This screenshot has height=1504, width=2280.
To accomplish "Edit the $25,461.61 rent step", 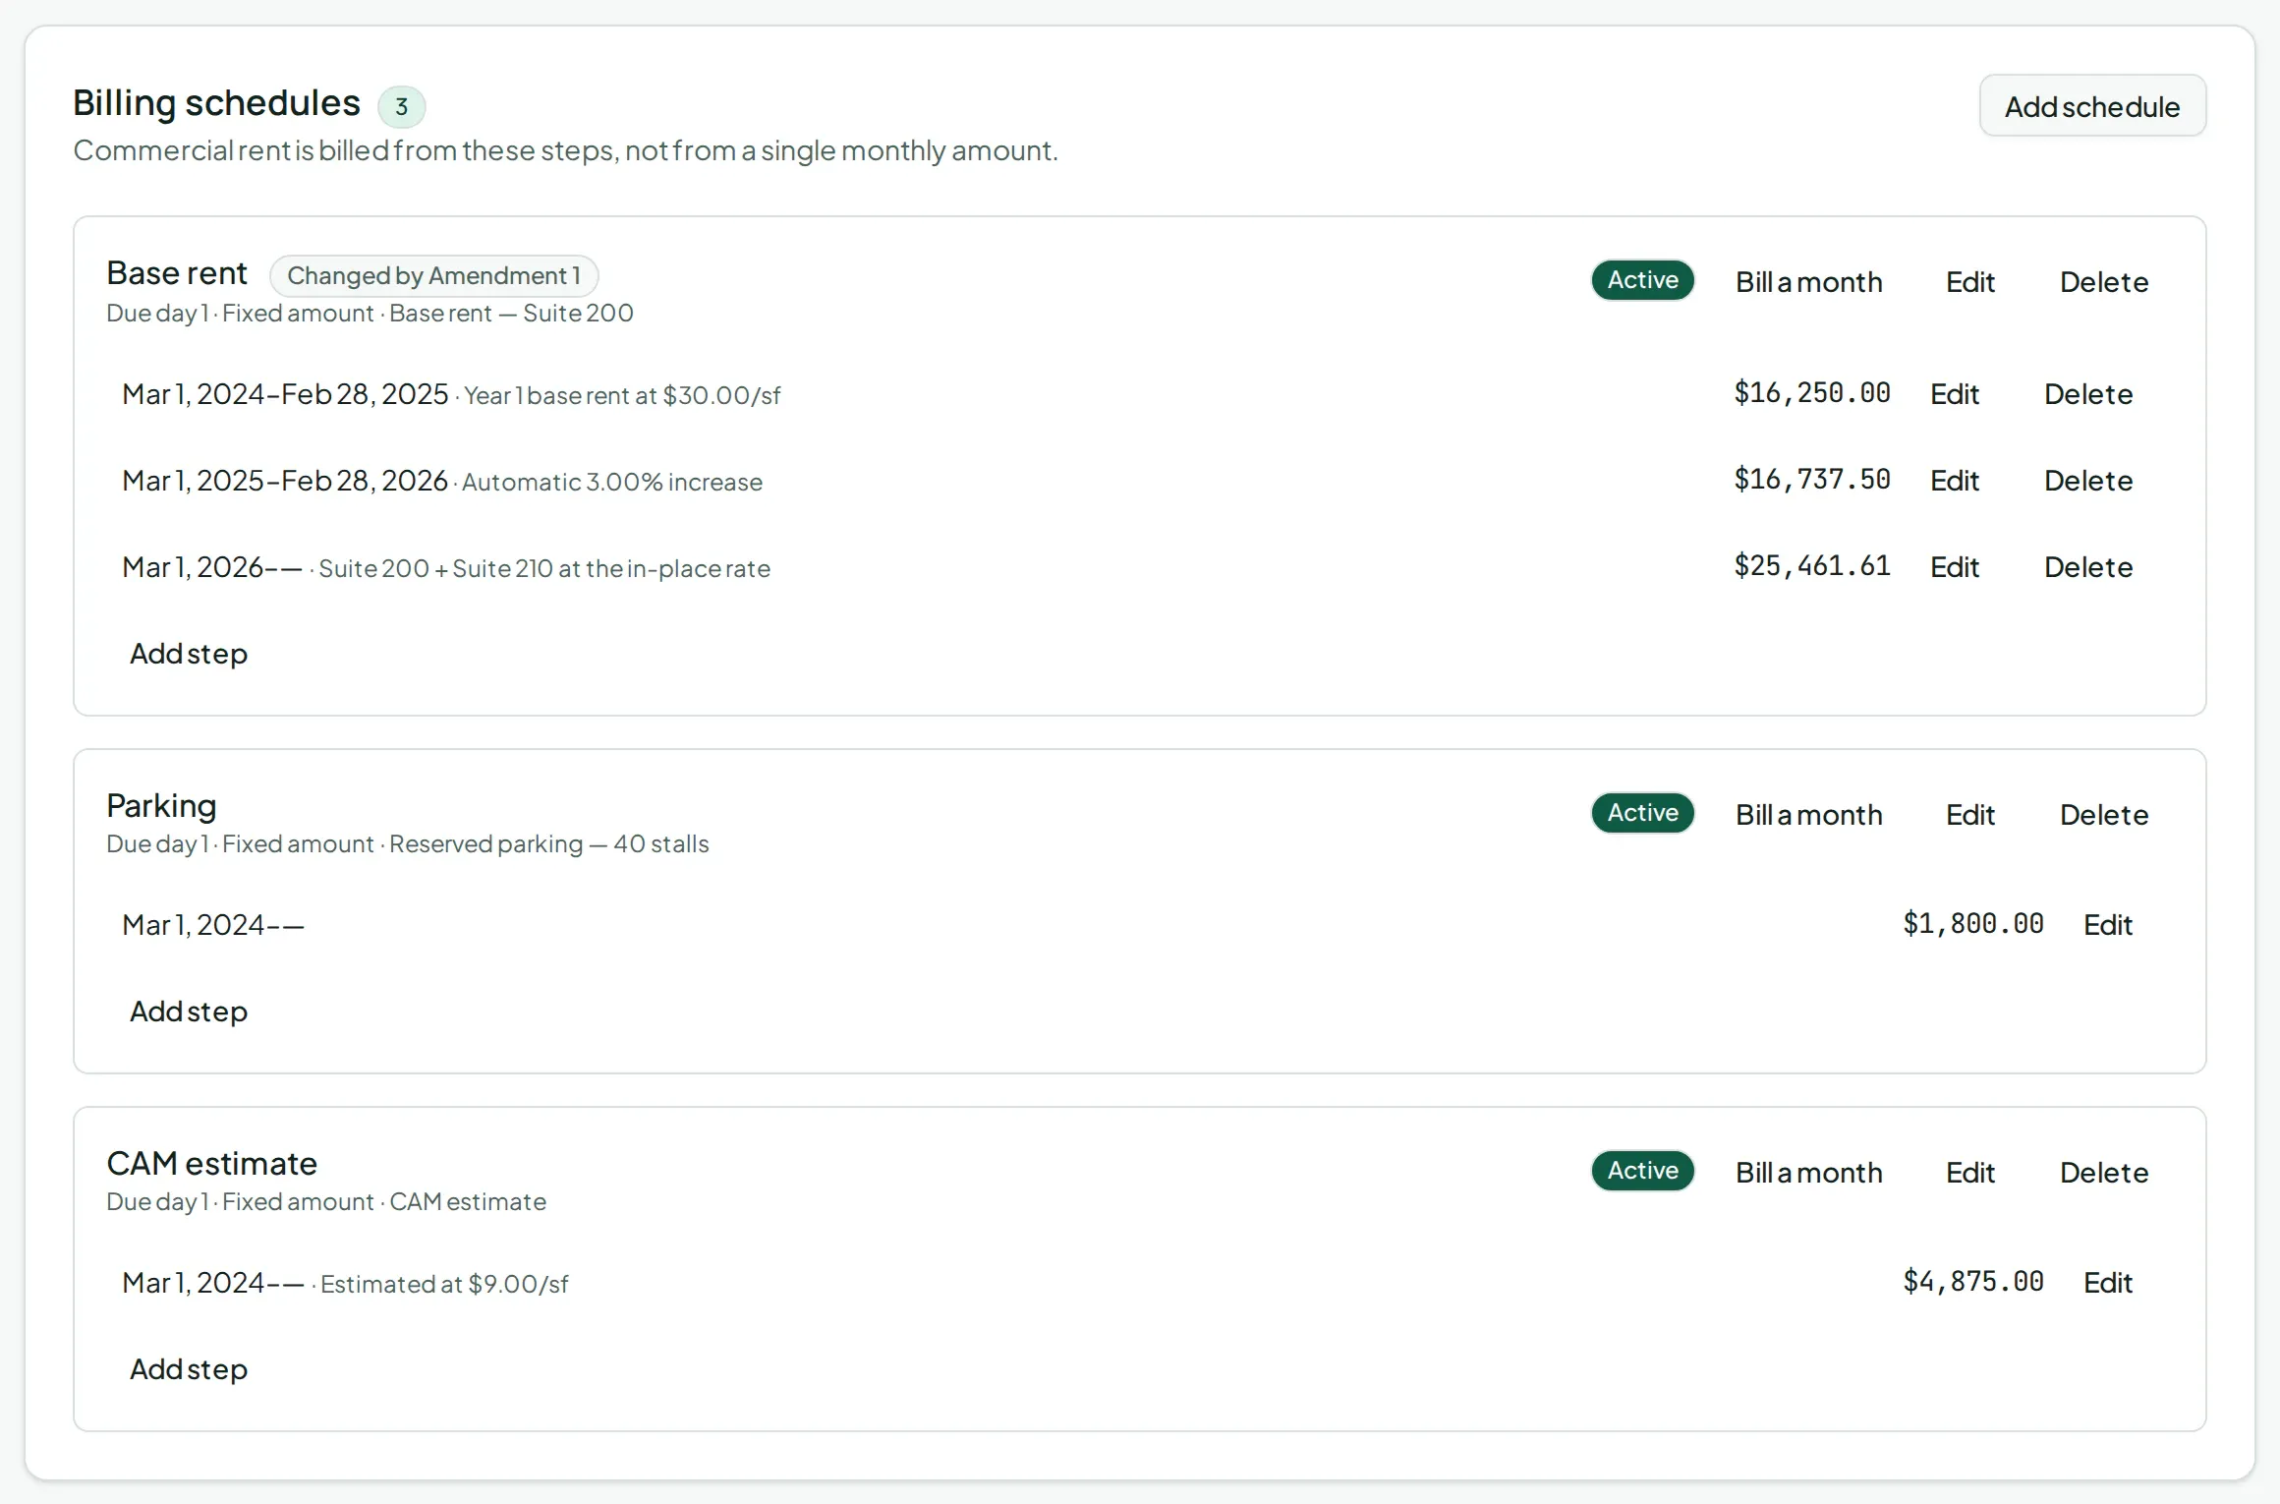I will point(1955,567).
